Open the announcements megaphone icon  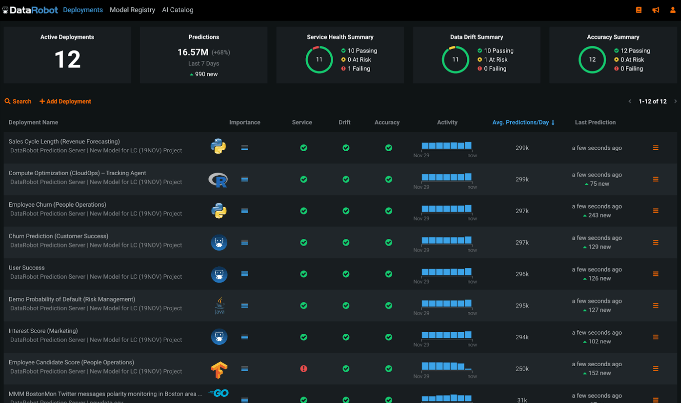pos(656,10)
